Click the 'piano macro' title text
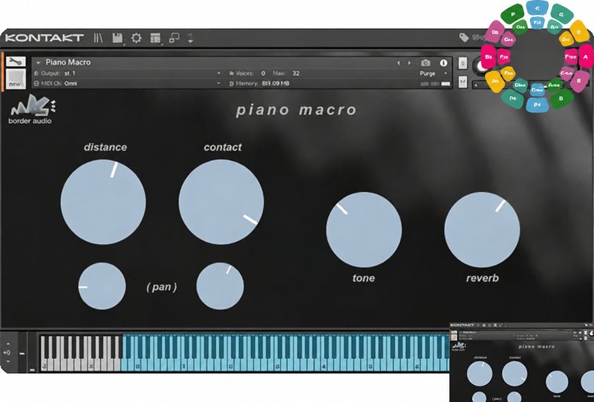Image resolution: width=594 pixels, height=402 pixels. 296,111
